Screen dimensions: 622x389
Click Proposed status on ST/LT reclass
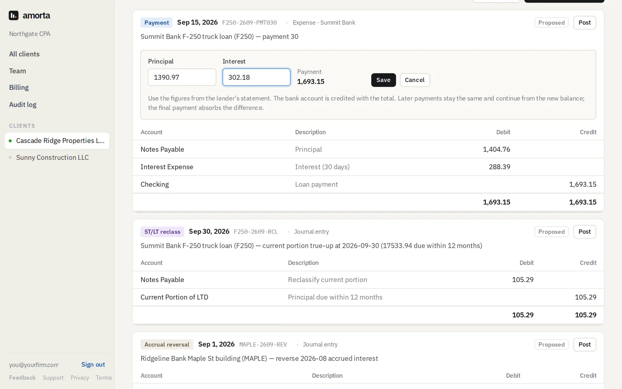551,232
